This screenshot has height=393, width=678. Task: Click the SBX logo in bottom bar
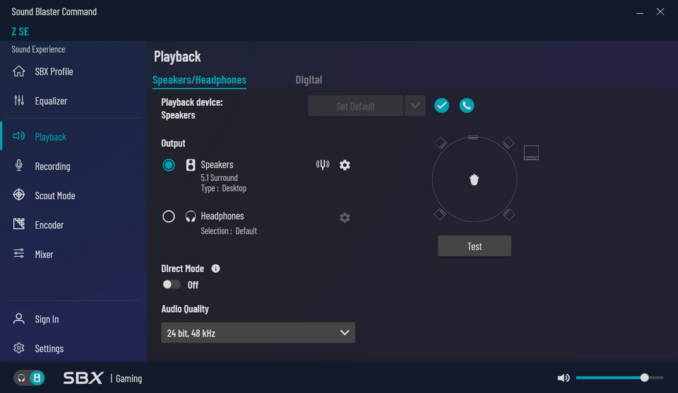(84, 378)
